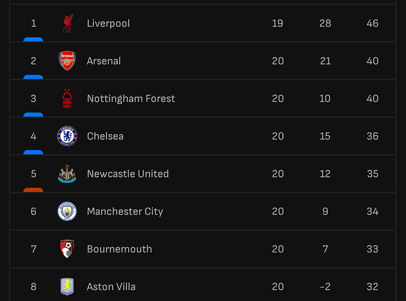Click Aston Villa's -2 goal difference
The width and height of the screenshot is (406, 301).
(x=325, y=287)
